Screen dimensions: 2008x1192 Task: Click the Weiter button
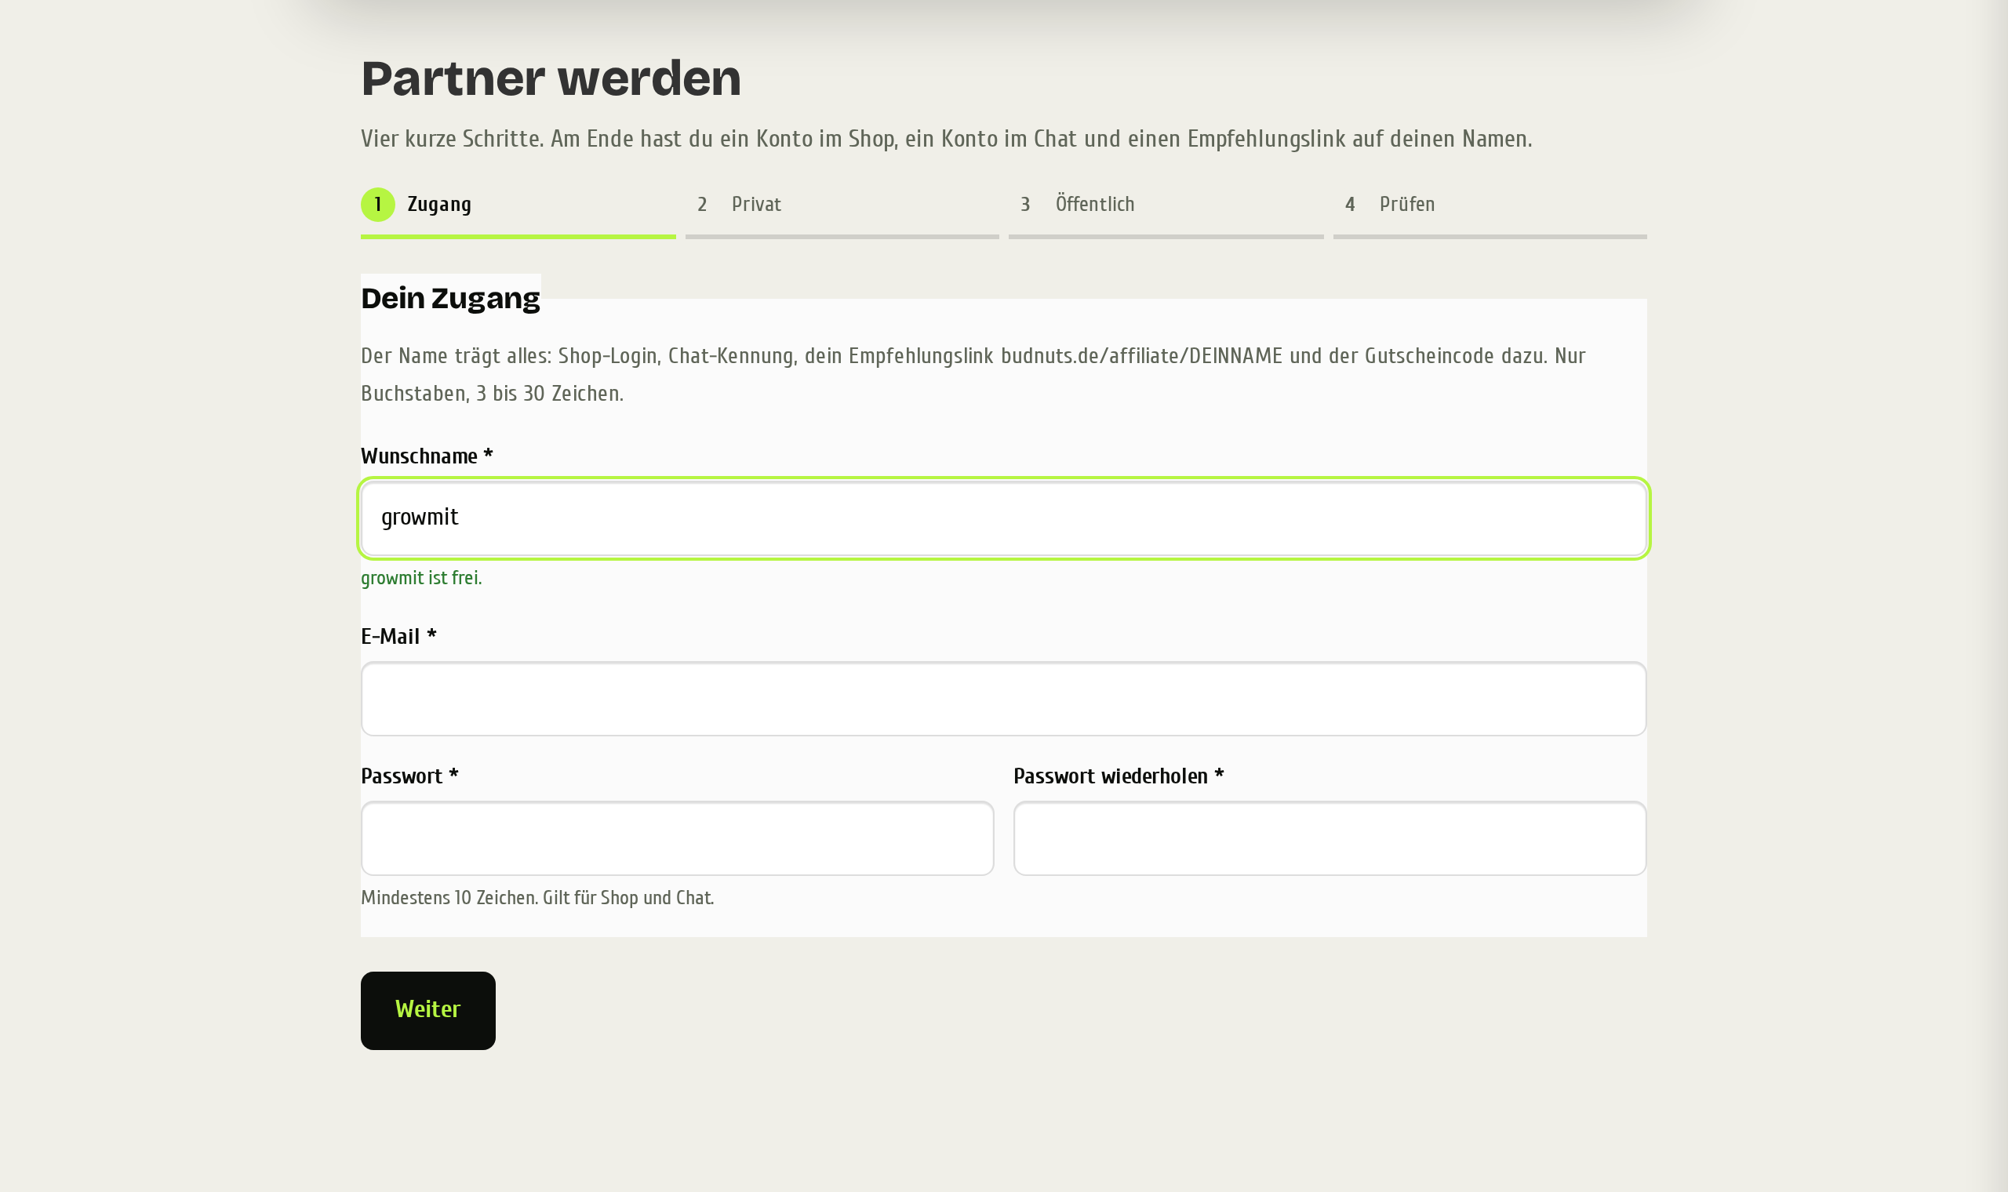428,1011
